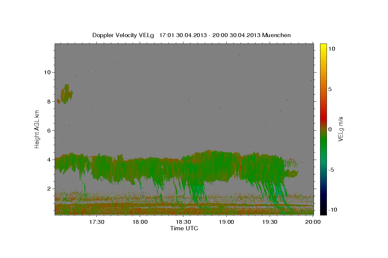Screen dimensions: 388x258
Task: Click the height axis tick label 6
Action: [x=48, y=131]
